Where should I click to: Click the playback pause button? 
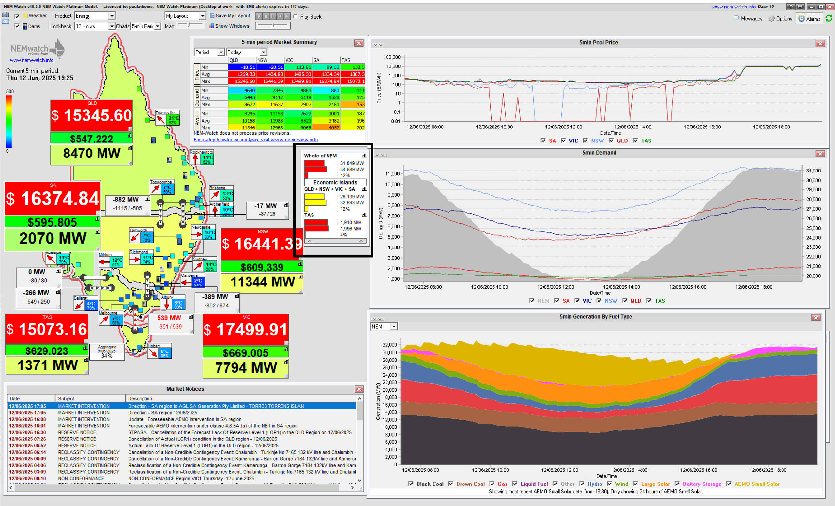[273, 16]
